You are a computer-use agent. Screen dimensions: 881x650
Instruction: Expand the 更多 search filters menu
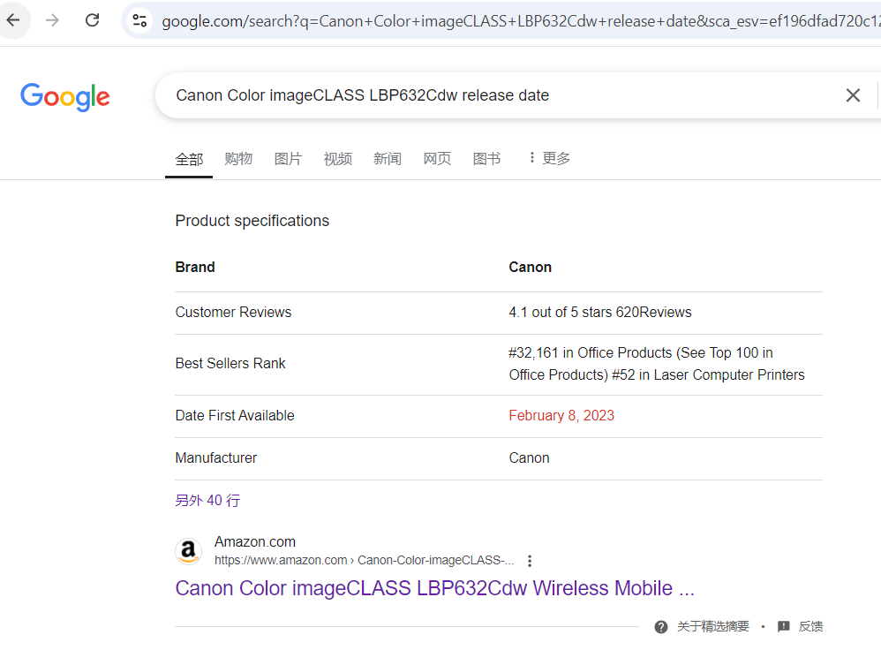pos(548,158)
